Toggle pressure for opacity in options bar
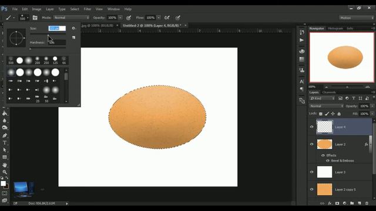 129,18
